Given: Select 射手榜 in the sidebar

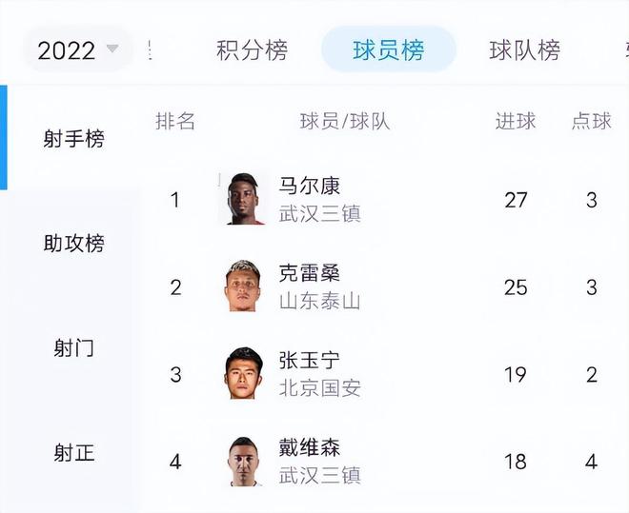Looking at the screenshot, I should 73,139.
